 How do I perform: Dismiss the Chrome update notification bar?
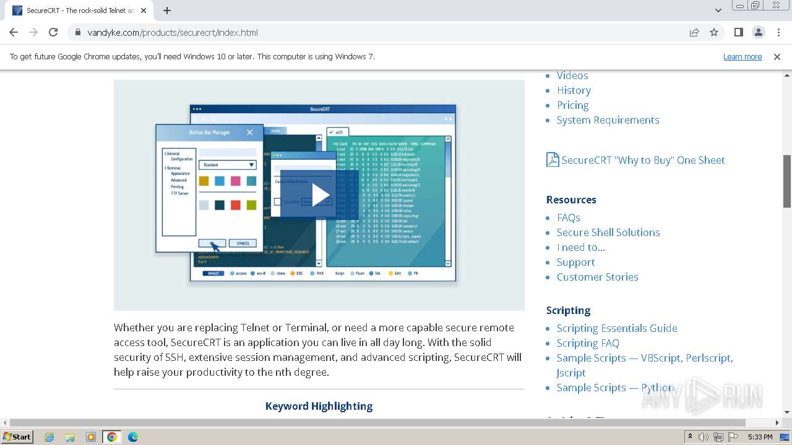click(777, 56)
